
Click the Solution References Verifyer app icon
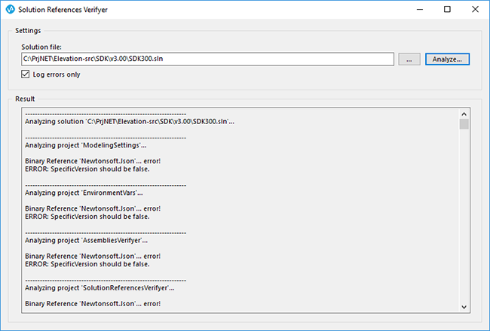pos(11,9)
